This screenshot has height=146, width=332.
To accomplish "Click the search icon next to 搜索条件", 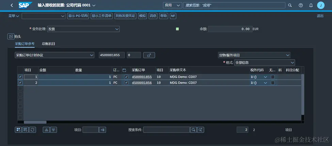I will (x=193, y=130).
